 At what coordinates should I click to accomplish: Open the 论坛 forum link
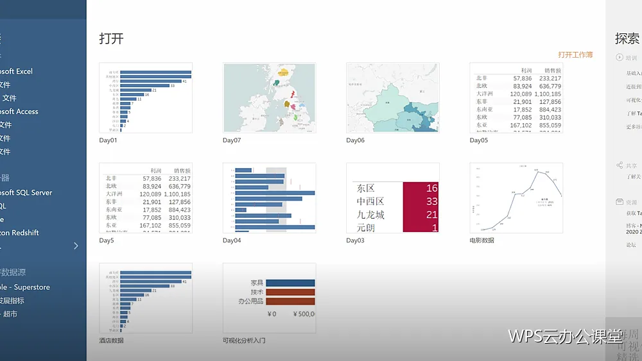[631, 245]
